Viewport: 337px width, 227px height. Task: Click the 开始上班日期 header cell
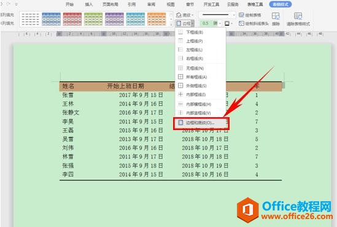[x=125, y=86]
